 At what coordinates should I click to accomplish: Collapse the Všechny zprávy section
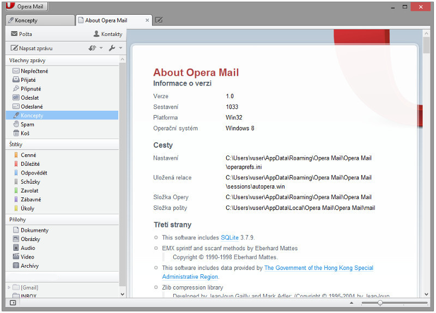[x=62, y=61]
